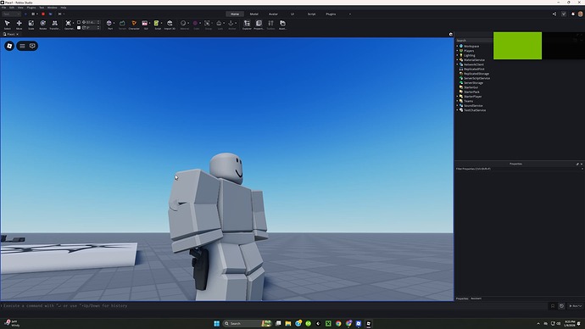This screenshot has height=329, width=585.
Task: Choose the Select tool
Action: click(x=7, y=25)
